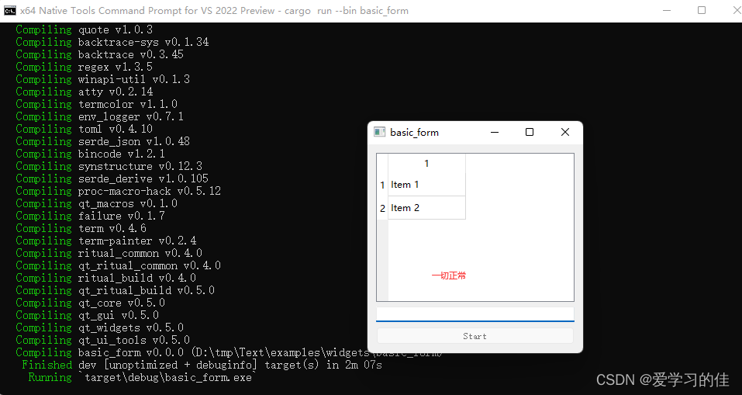This screenshot has width=742, height=395.
Task: Click the 'Compiling qt_ui_tools v0.5.0' line
Action: 102,340
